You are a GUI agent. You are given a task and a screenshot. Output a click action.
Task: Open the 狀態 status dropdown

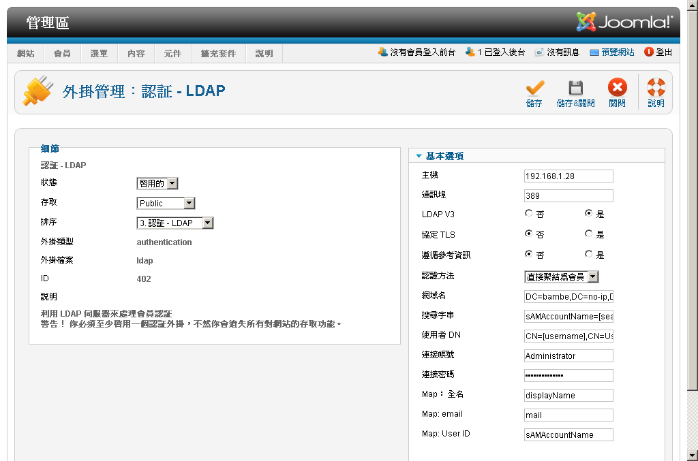(x=157, y=183)
